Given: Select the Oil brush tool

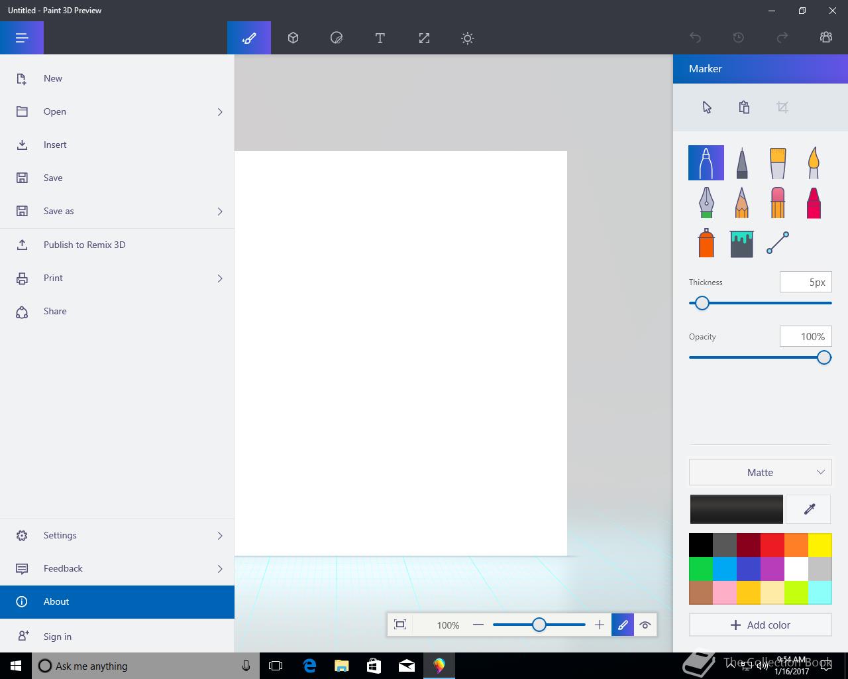Looking at the screenshot, I should (778, 163).
